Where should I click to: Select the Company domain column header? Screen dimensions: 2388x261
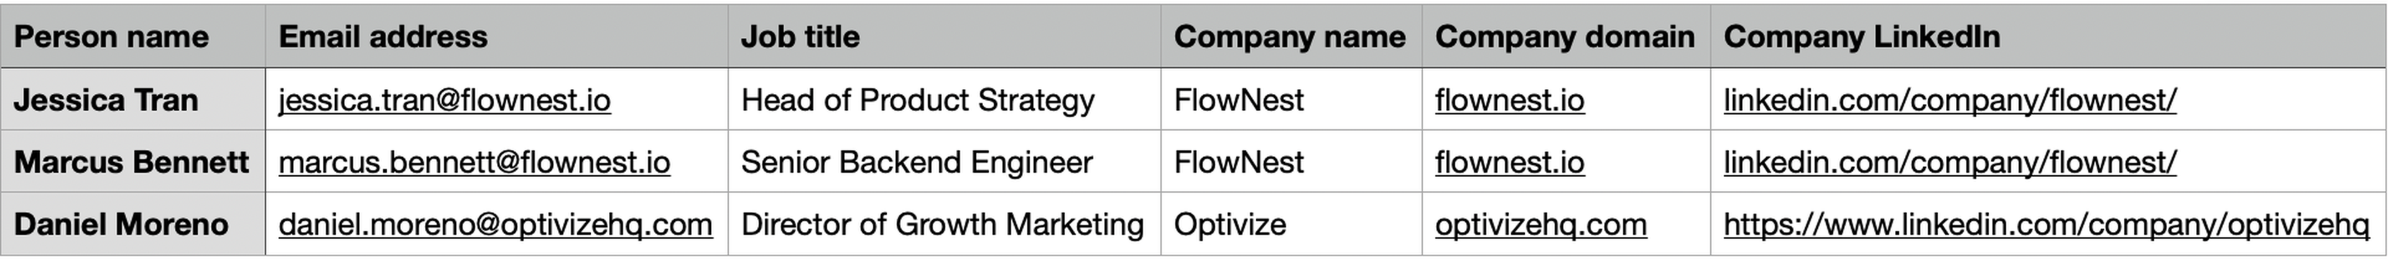click(1564, 37)
